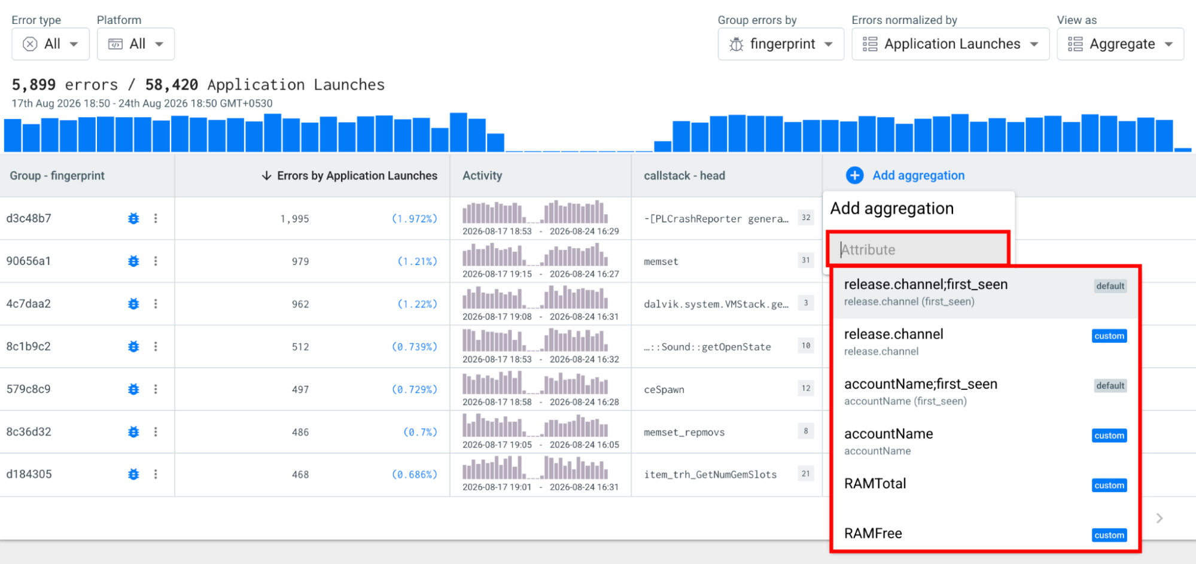Open more options for d3c48b7
This screenshot has height=564, width=1196.
(156, 218)
